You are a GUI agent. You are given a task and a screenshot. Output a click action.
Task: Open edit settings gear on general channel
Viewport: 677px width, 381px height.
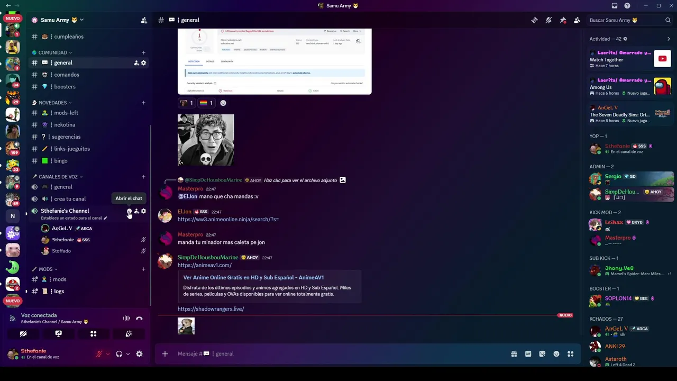[x=143, y=63]
